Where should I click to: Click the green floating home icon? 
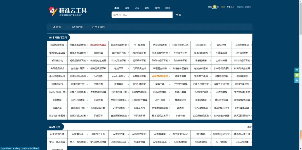pos(297,75)
